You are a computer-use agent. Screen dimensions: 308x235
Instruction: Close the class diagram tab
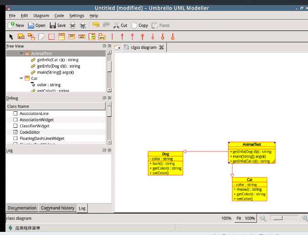[161, 47]
